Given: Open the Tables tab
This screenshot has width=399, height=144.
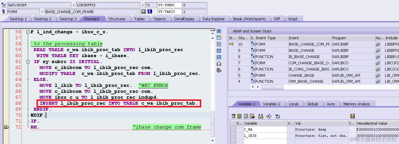Looking at the screenshot, I should [x=139, y=19].
